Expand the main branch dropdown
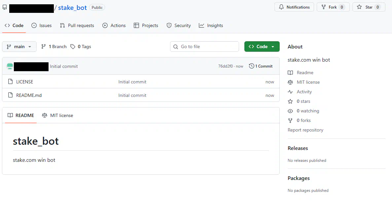 click(19, 46)
